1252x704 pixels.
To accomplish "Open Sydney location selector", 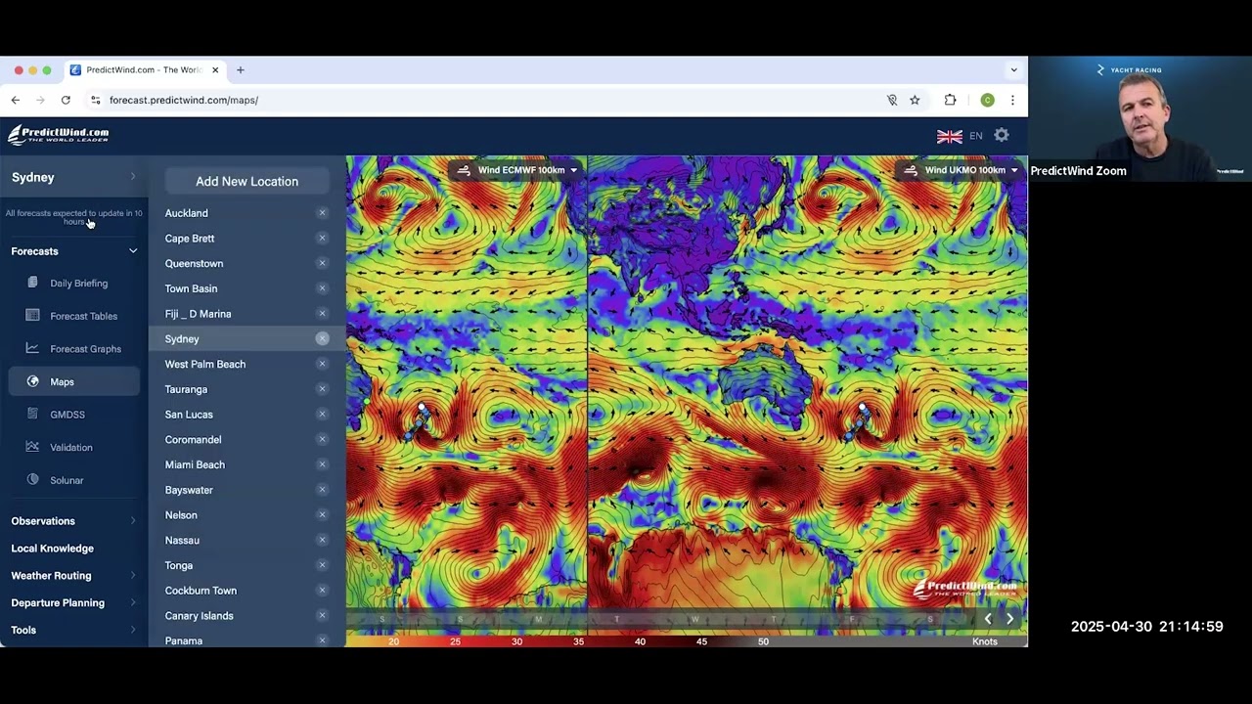I will tap(73, 177).
